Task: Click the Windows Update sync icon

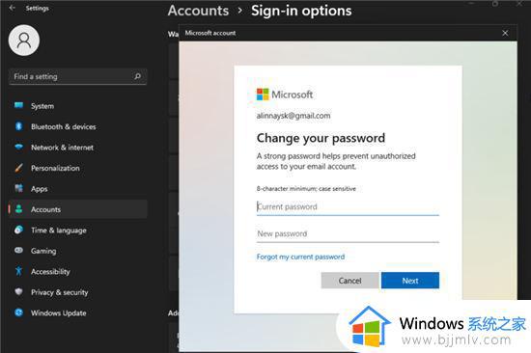Action: tap(19, 312)
